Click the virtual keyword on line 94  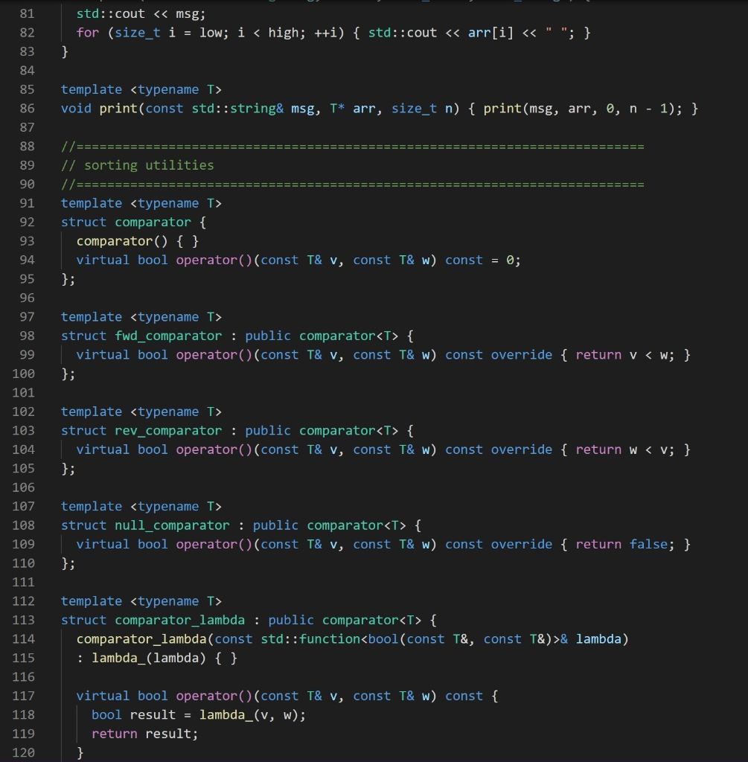coord(103,260)
